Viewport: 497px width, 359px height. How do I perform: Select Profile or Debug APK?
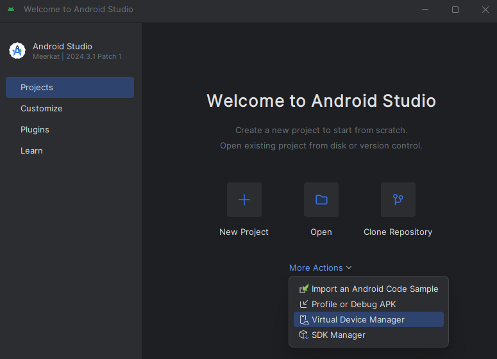369,304
